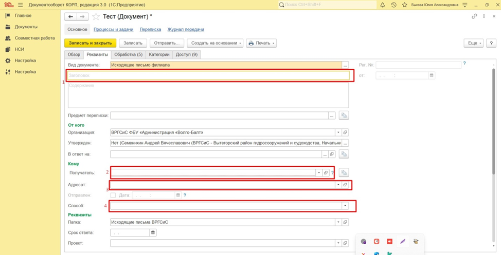Toggle the Отправлен checkbox
The width and height of the screenshot is (501, 255).
pyautogui.click(x=113, y=195)
